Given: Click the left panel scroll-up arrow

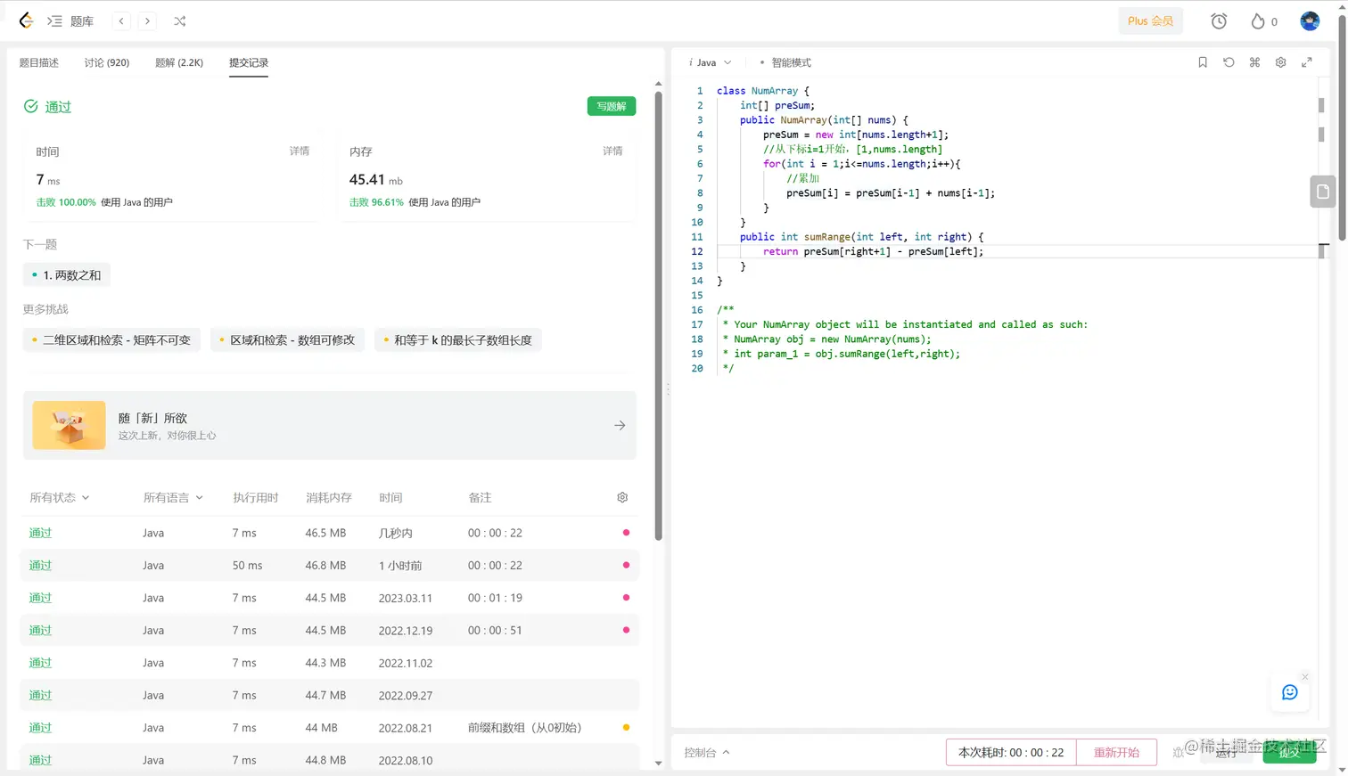Looking at the screenshot, I should coord(659,84).
